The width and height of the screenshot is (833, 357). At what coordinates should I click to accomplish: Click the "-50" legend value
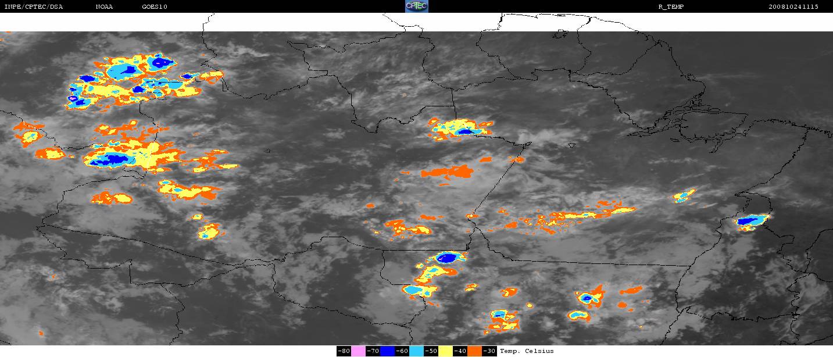coord(431,351)
